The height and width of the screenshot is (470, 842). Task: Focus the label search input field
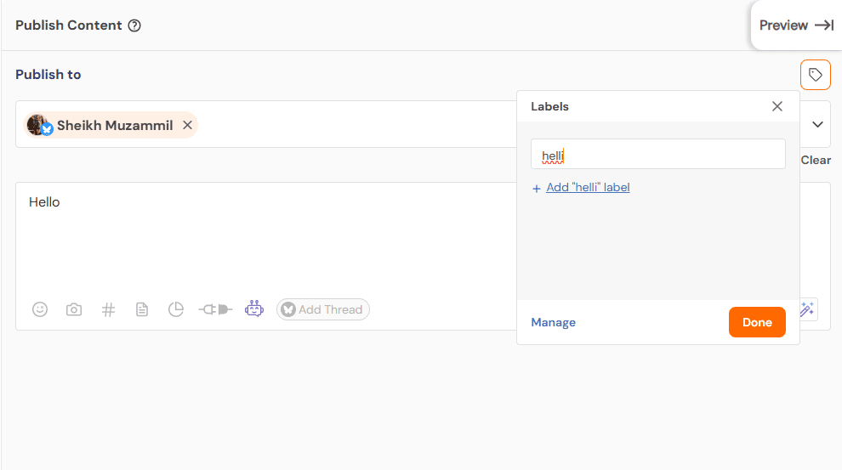[x=658, y=155]
